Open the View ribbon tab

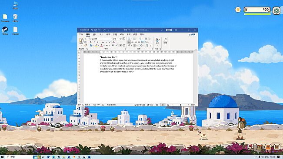click(135, 34)
